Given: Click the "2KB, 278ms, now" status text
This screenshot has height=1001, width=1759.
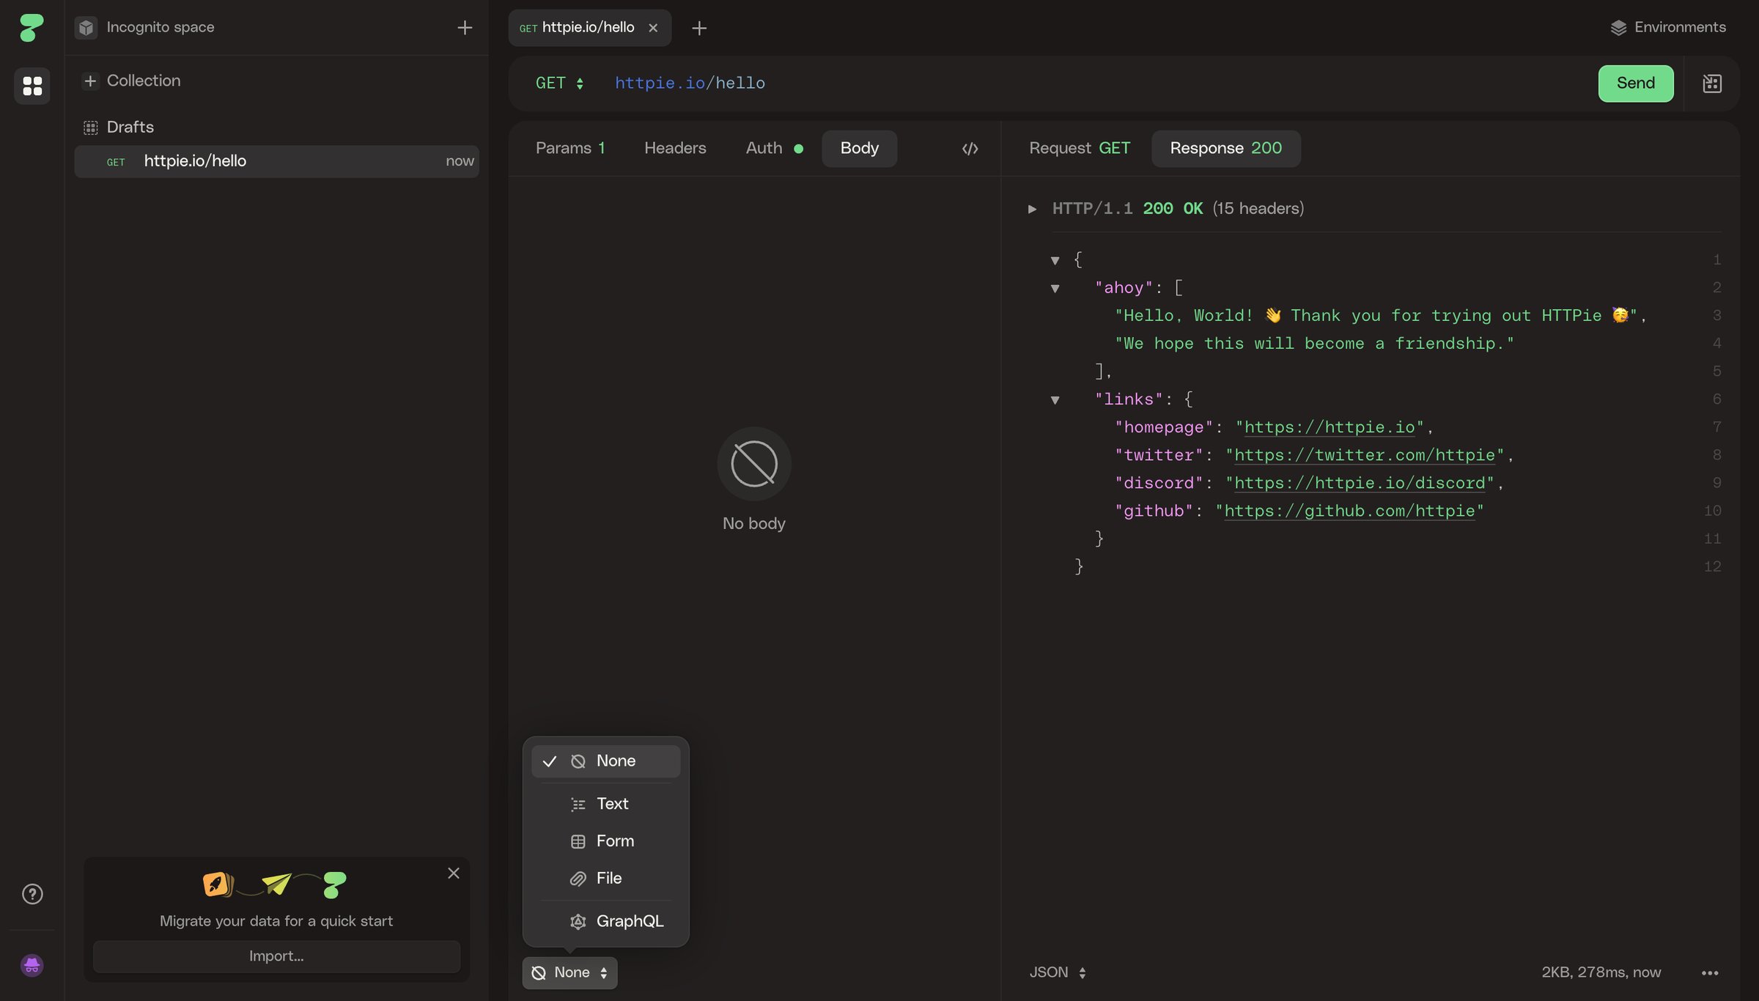Looking at the screenshot, I should point(1601,972).
